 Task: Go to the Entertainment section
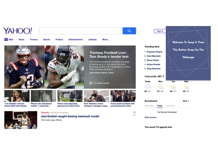[76, 40]
